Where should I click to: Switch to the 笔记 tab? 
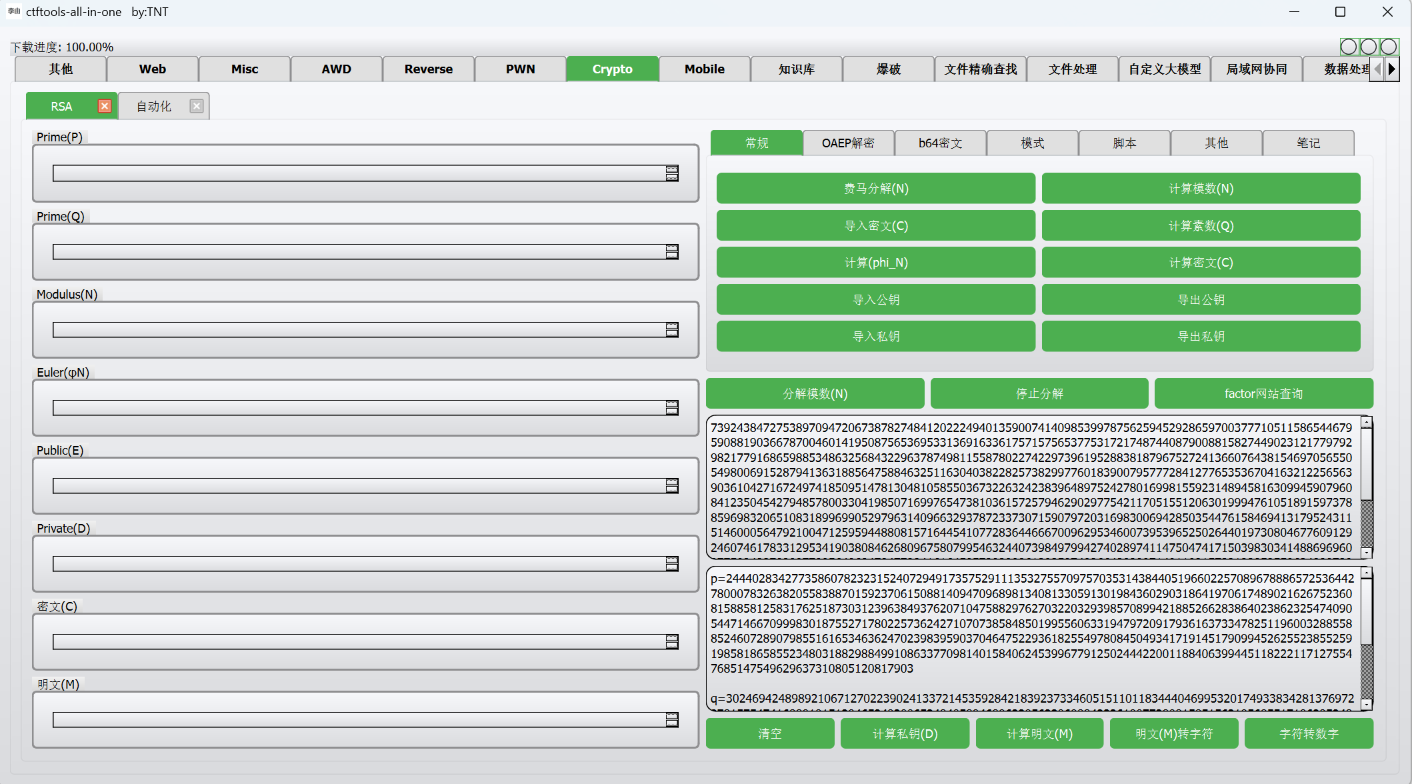coord(1309,143)
